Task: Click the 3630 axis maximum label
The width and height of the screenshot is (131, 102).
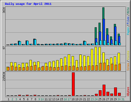Action: point(4,10)
